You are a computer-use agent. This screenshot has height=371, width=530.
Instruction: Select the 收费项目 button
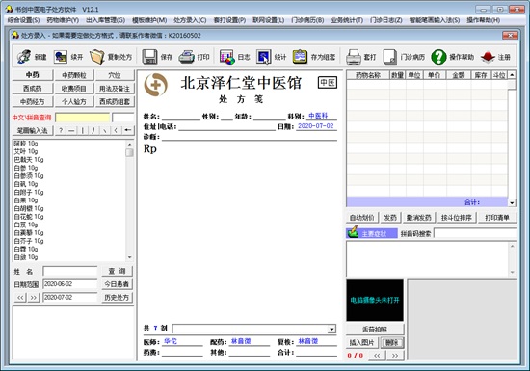[73, 89]
